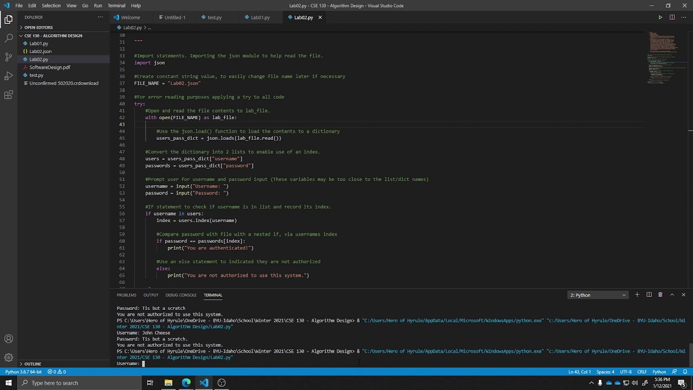Open the Extensions view
Image resolution: width=693 pixels, height=390 pixels.
click(x=9, y=95)
